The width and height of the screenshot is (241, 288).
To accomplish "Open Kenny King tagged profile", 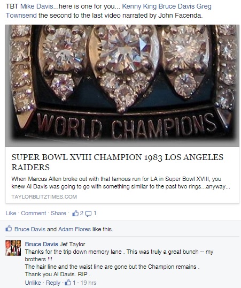I will [x=139, y=6].
